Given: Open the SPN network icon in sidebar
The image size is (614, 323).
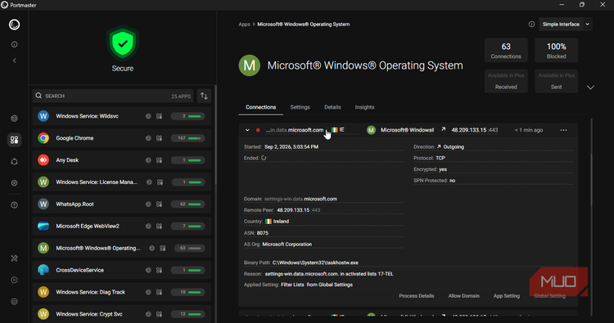Looking at the screenshot, I should point(14,162).
